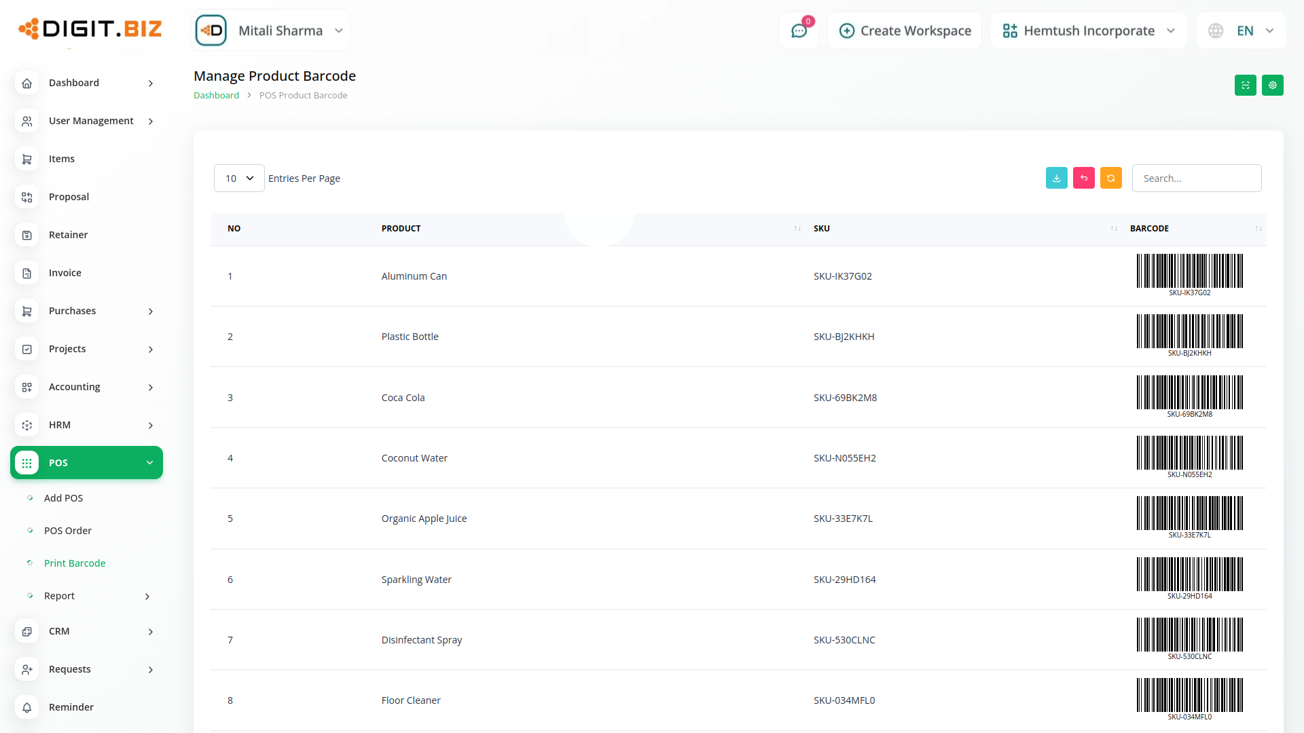This screenshot has height=733, width=1304.
Task: Click the orange refresh icon
Action: pos(1110,178)
